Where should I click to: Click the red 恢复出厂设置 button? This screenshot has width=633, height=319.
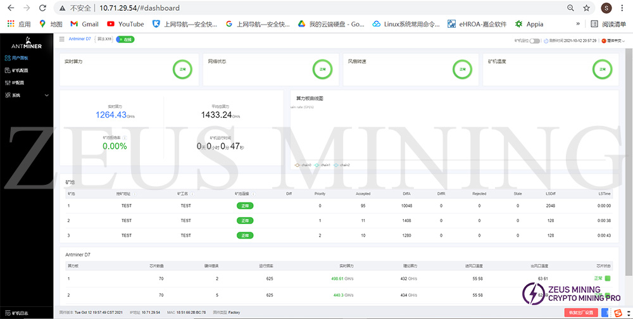581,312
